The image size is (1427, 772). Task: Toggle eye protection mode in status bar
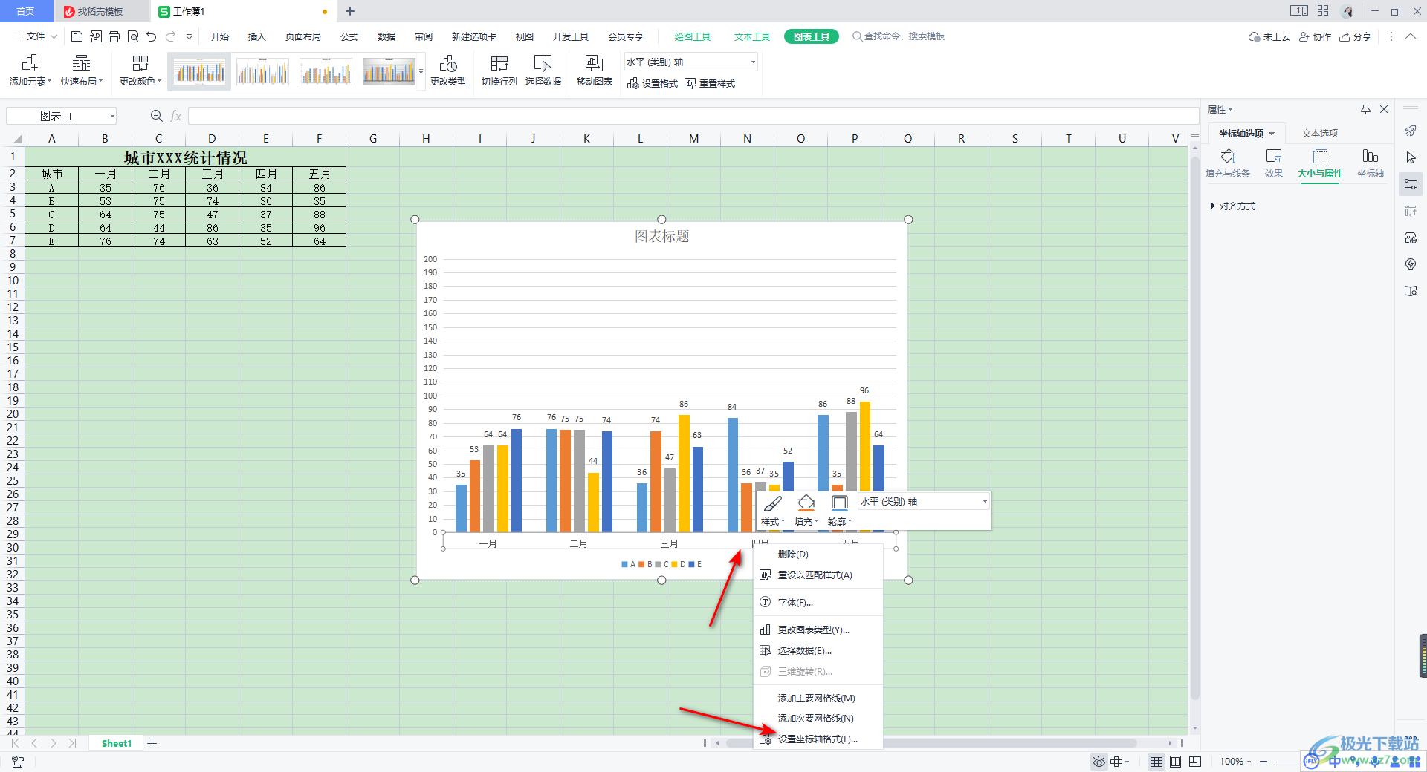click(1099, 762)
